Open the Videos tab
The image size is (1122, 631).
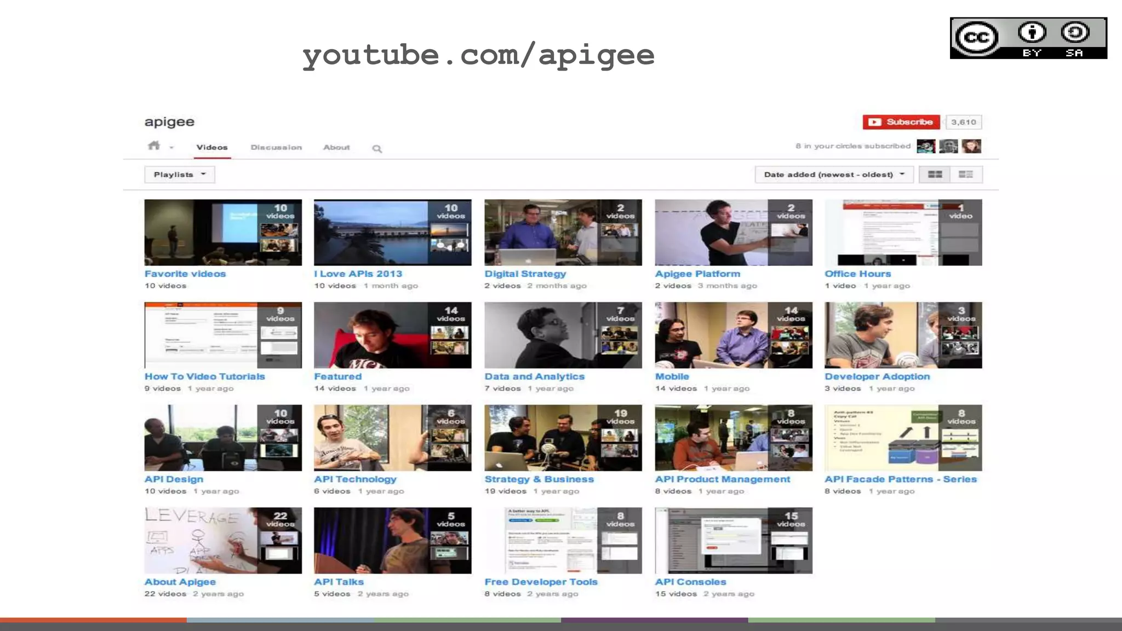pyautogui.click(x=212, y=148)
